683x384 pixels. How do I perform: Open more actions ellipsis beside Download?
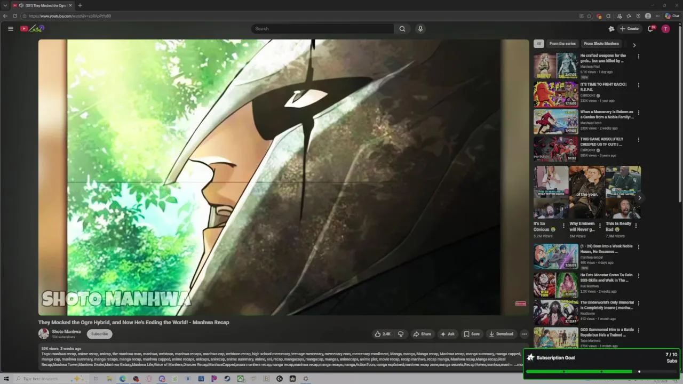point(524,334)
